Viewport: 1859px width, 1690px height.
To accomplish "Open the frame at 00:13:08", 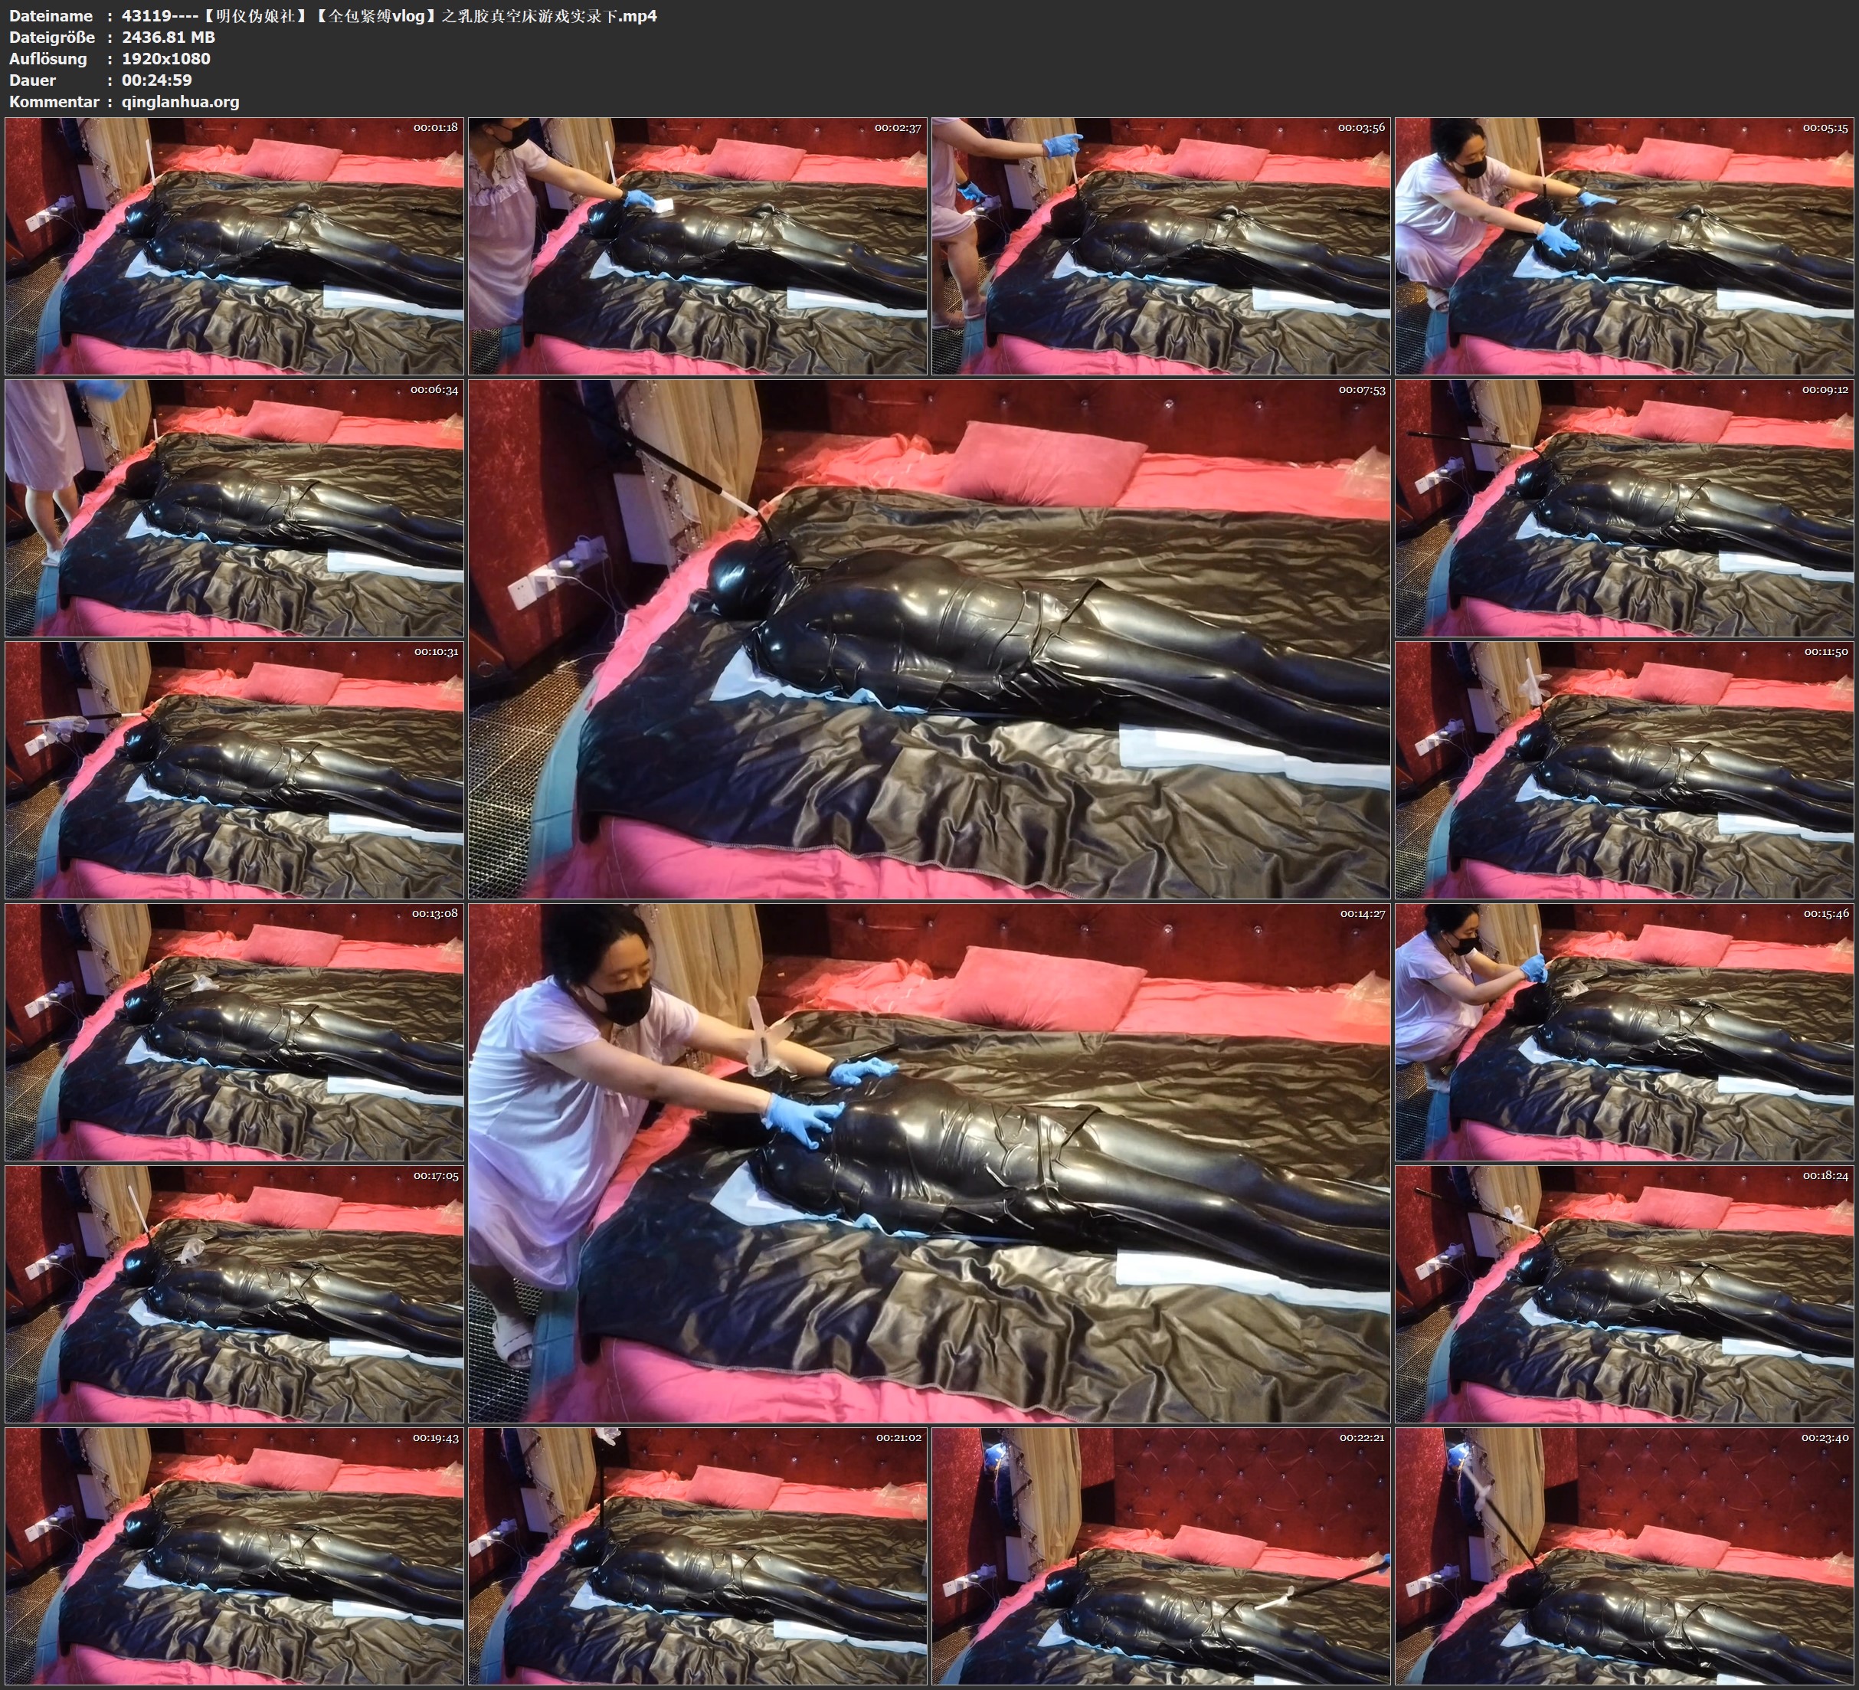I will pos(234,1031).
